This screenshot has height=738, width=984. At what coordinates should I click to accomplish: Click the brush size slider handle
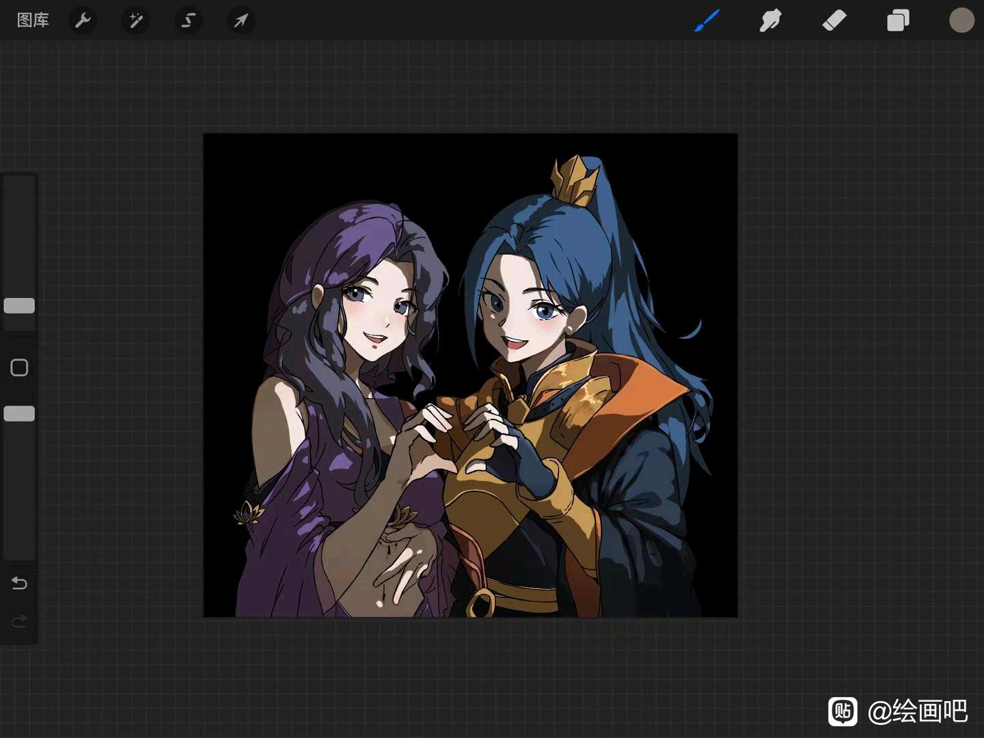coord(19,305)
